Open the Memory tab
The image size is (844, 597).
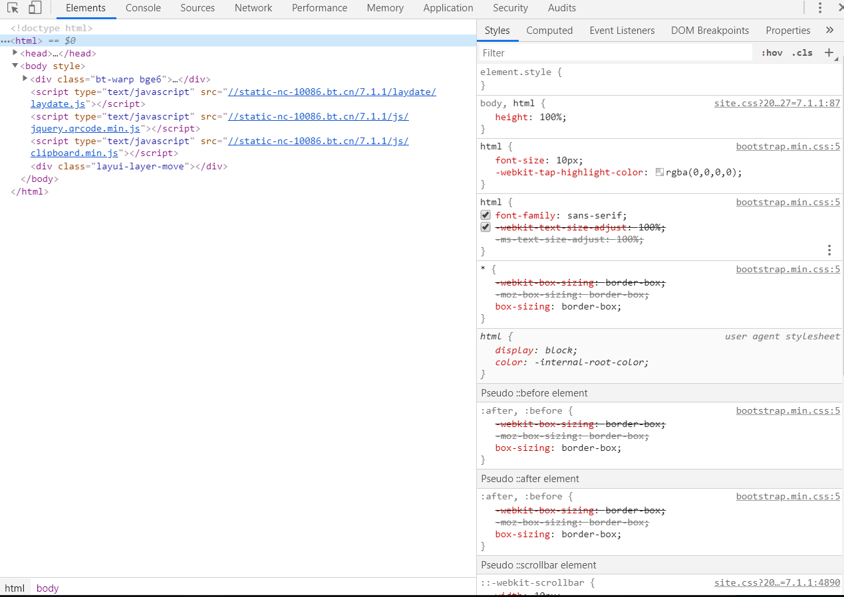[385, 8]
